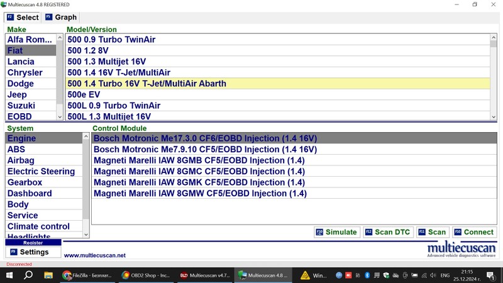Viewport: 503px width, 283px height.
Task: Open FileZilla Chrome window in taskbar
Action: point(87,275)
